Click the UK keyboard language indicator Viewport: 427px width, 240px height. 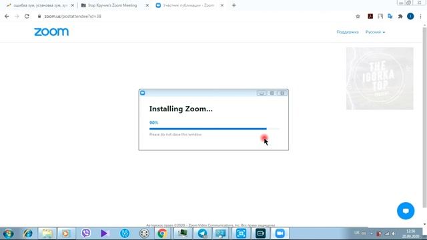[x=357, y=233]
